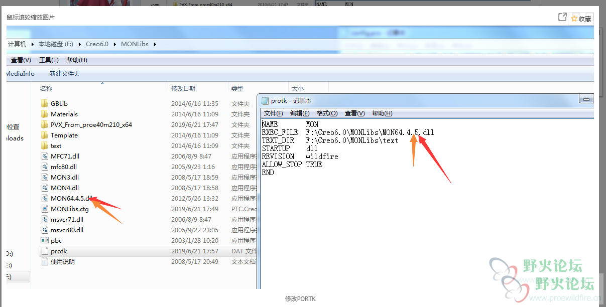Expand the arrow after MONLibs breadcrumb
606x307 pixels.
155,44
